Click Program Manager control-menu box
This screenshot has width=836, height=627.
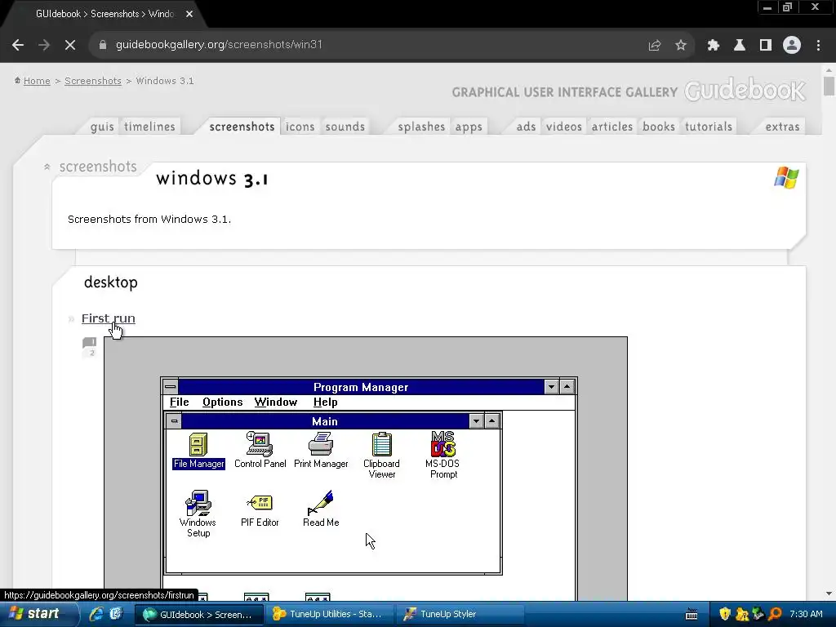pyautogui.click(x=171, y=387)
